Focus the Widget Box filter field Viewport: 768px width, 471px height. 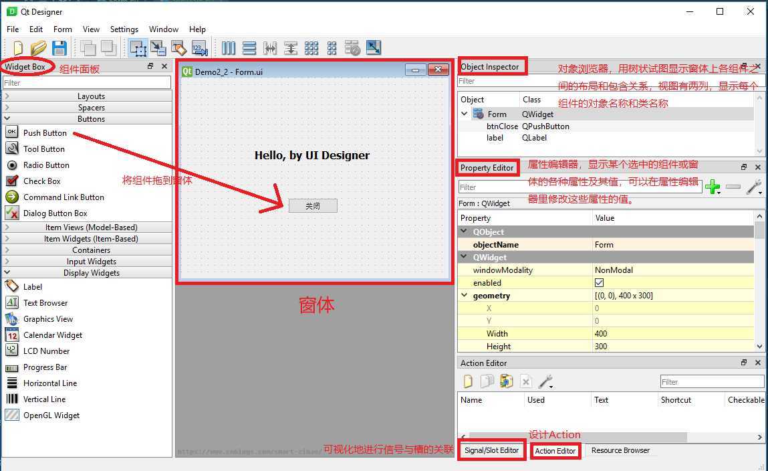pyautogui.click(x=87, y=83)
